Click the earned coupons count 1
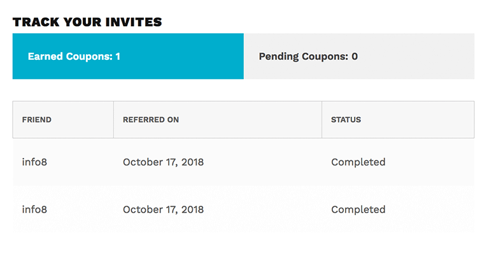 [118, 56]
